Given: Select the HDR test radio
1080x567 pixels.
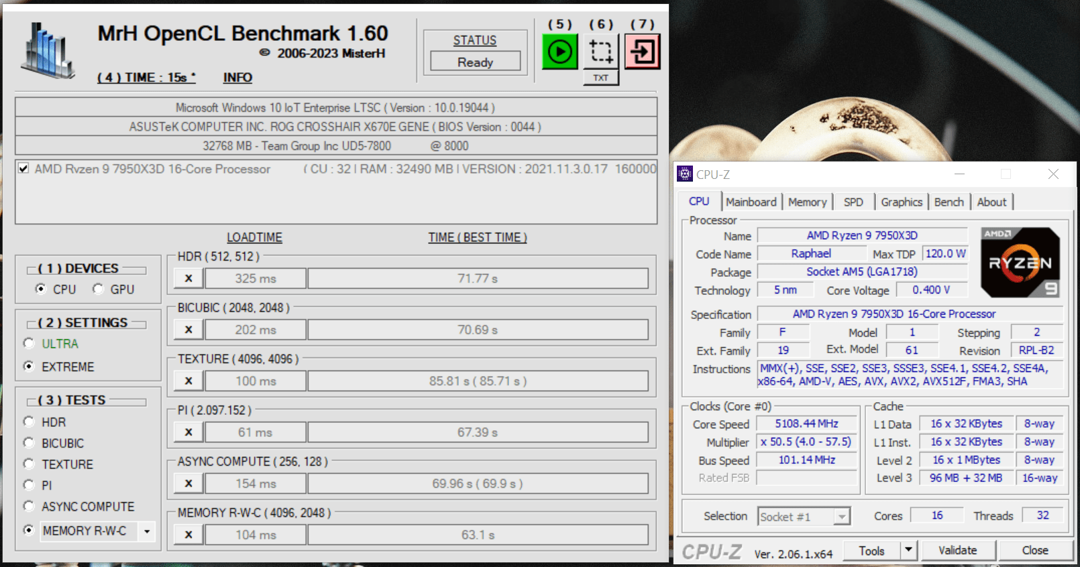Looking at the screenshot, I should click(29, 422).
